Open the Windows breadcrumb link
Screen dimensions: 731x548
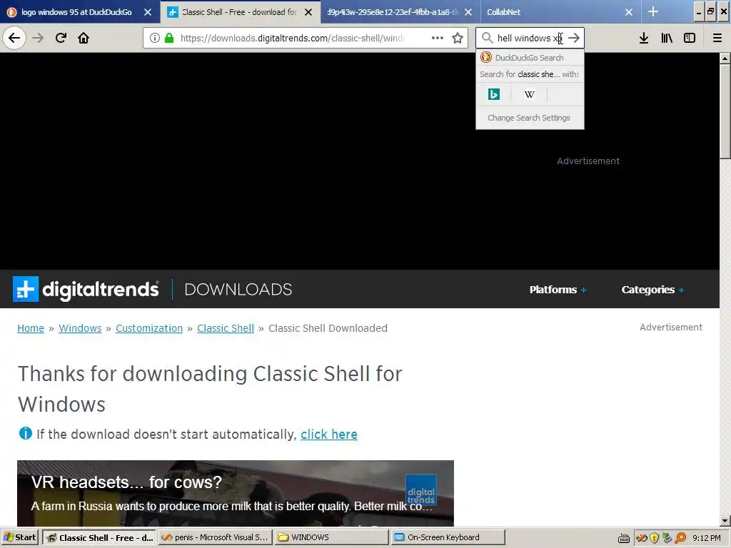(x=80, y=328)
